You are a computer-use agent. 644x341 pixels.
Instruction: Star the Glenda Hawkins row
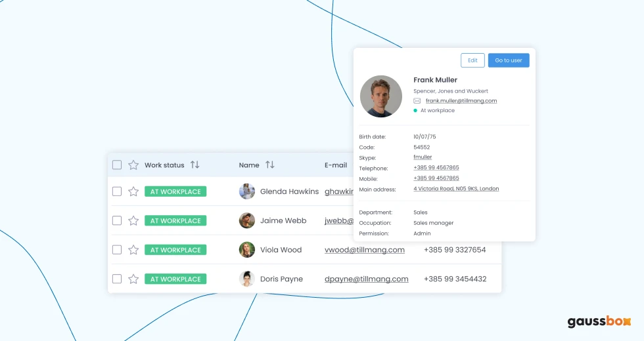pyautogui.click(x=133, y=191)
